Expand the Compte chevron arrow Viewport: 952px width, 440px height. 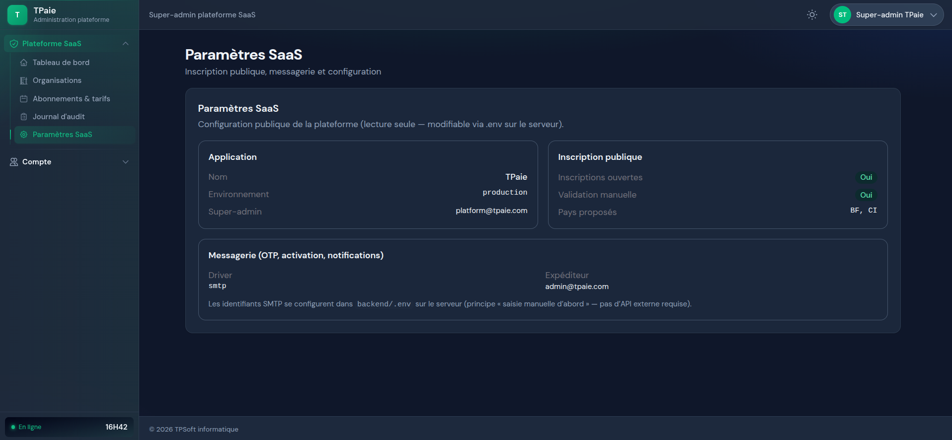pos(126,162)
